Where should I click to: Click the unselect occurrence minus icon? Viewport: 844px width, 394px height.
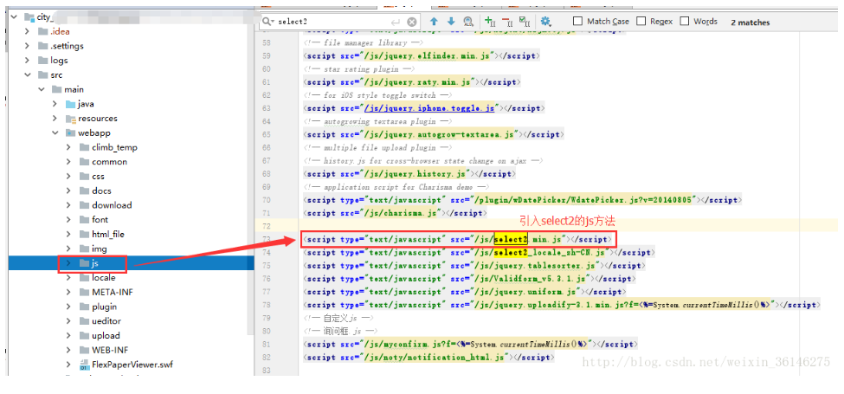[508, 22]
